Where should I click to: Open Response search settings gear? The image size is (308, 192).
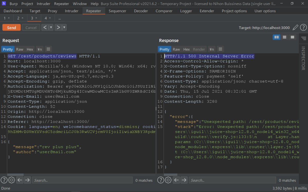168,180
